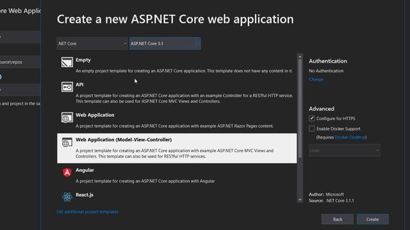Click the API template icon
This screenshot has width=410, height=230.
tap(67, 87)
